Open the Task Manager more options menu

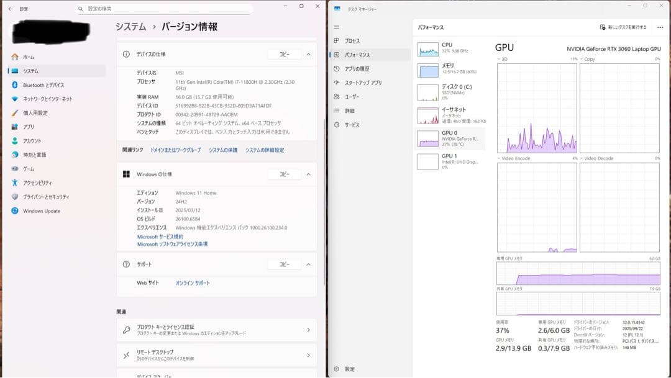[x=659, y=27]
